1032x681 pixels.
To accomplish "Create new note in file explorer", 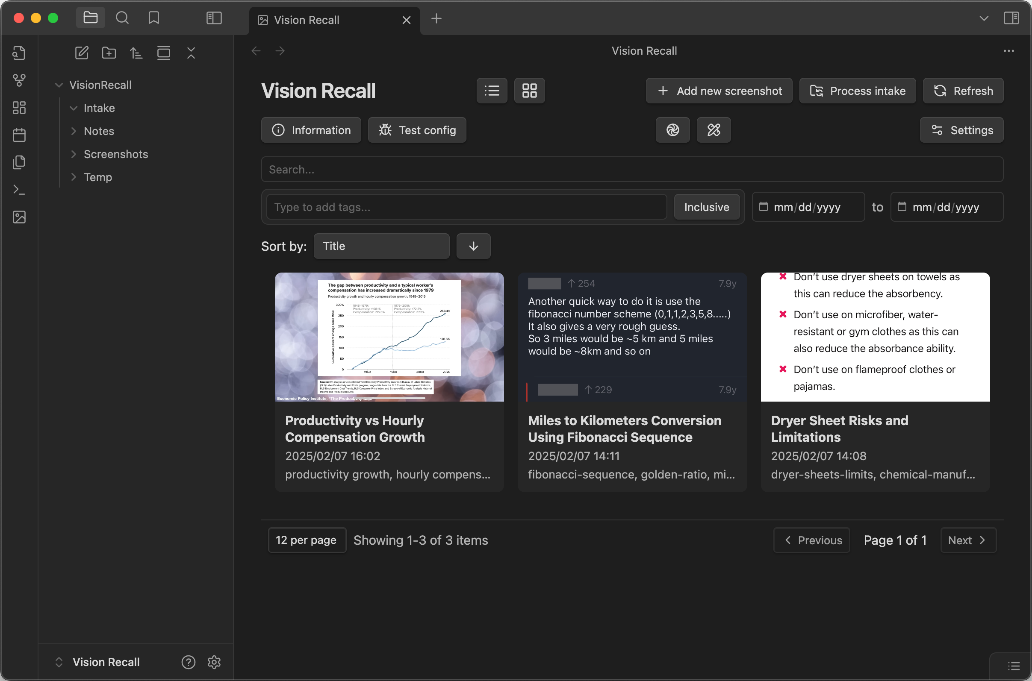I will click(x=82, y=53).
